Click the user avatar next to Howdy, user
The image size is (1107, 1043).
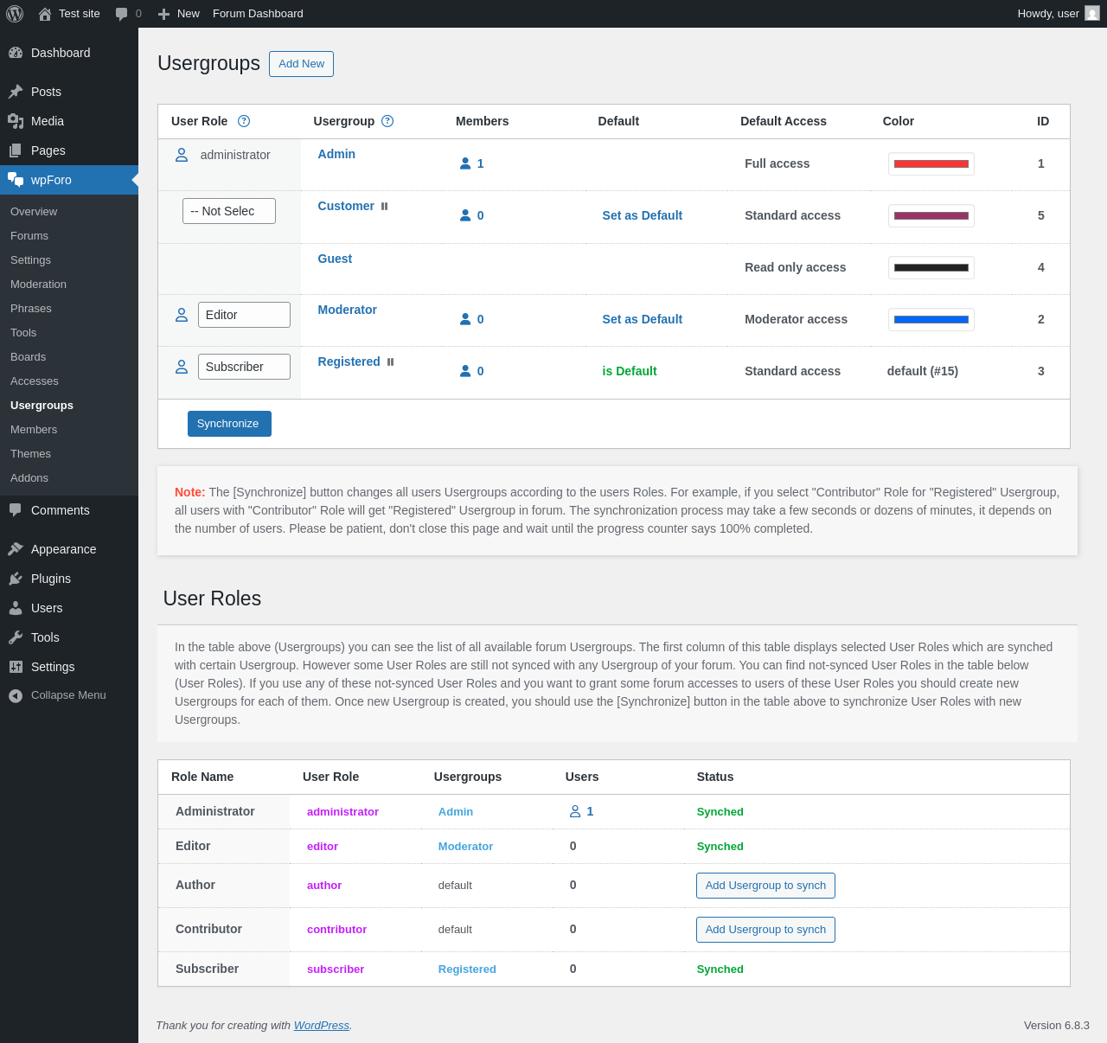click(x=1092, y=14)
